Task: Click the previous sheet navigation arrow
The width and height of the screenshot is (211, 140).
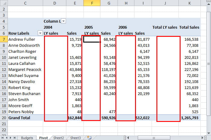Action: 7,138
